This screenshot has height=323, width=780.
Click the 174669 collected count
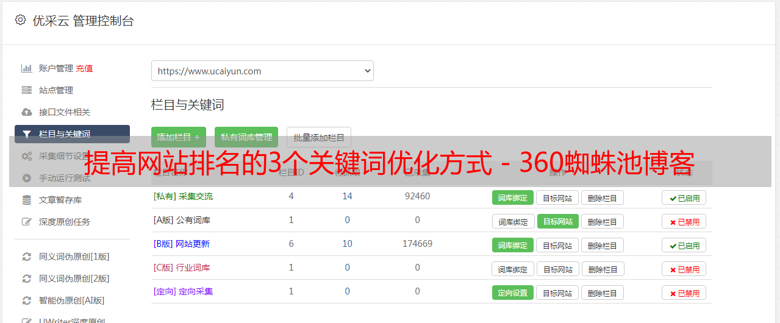(x=417, y=244)
